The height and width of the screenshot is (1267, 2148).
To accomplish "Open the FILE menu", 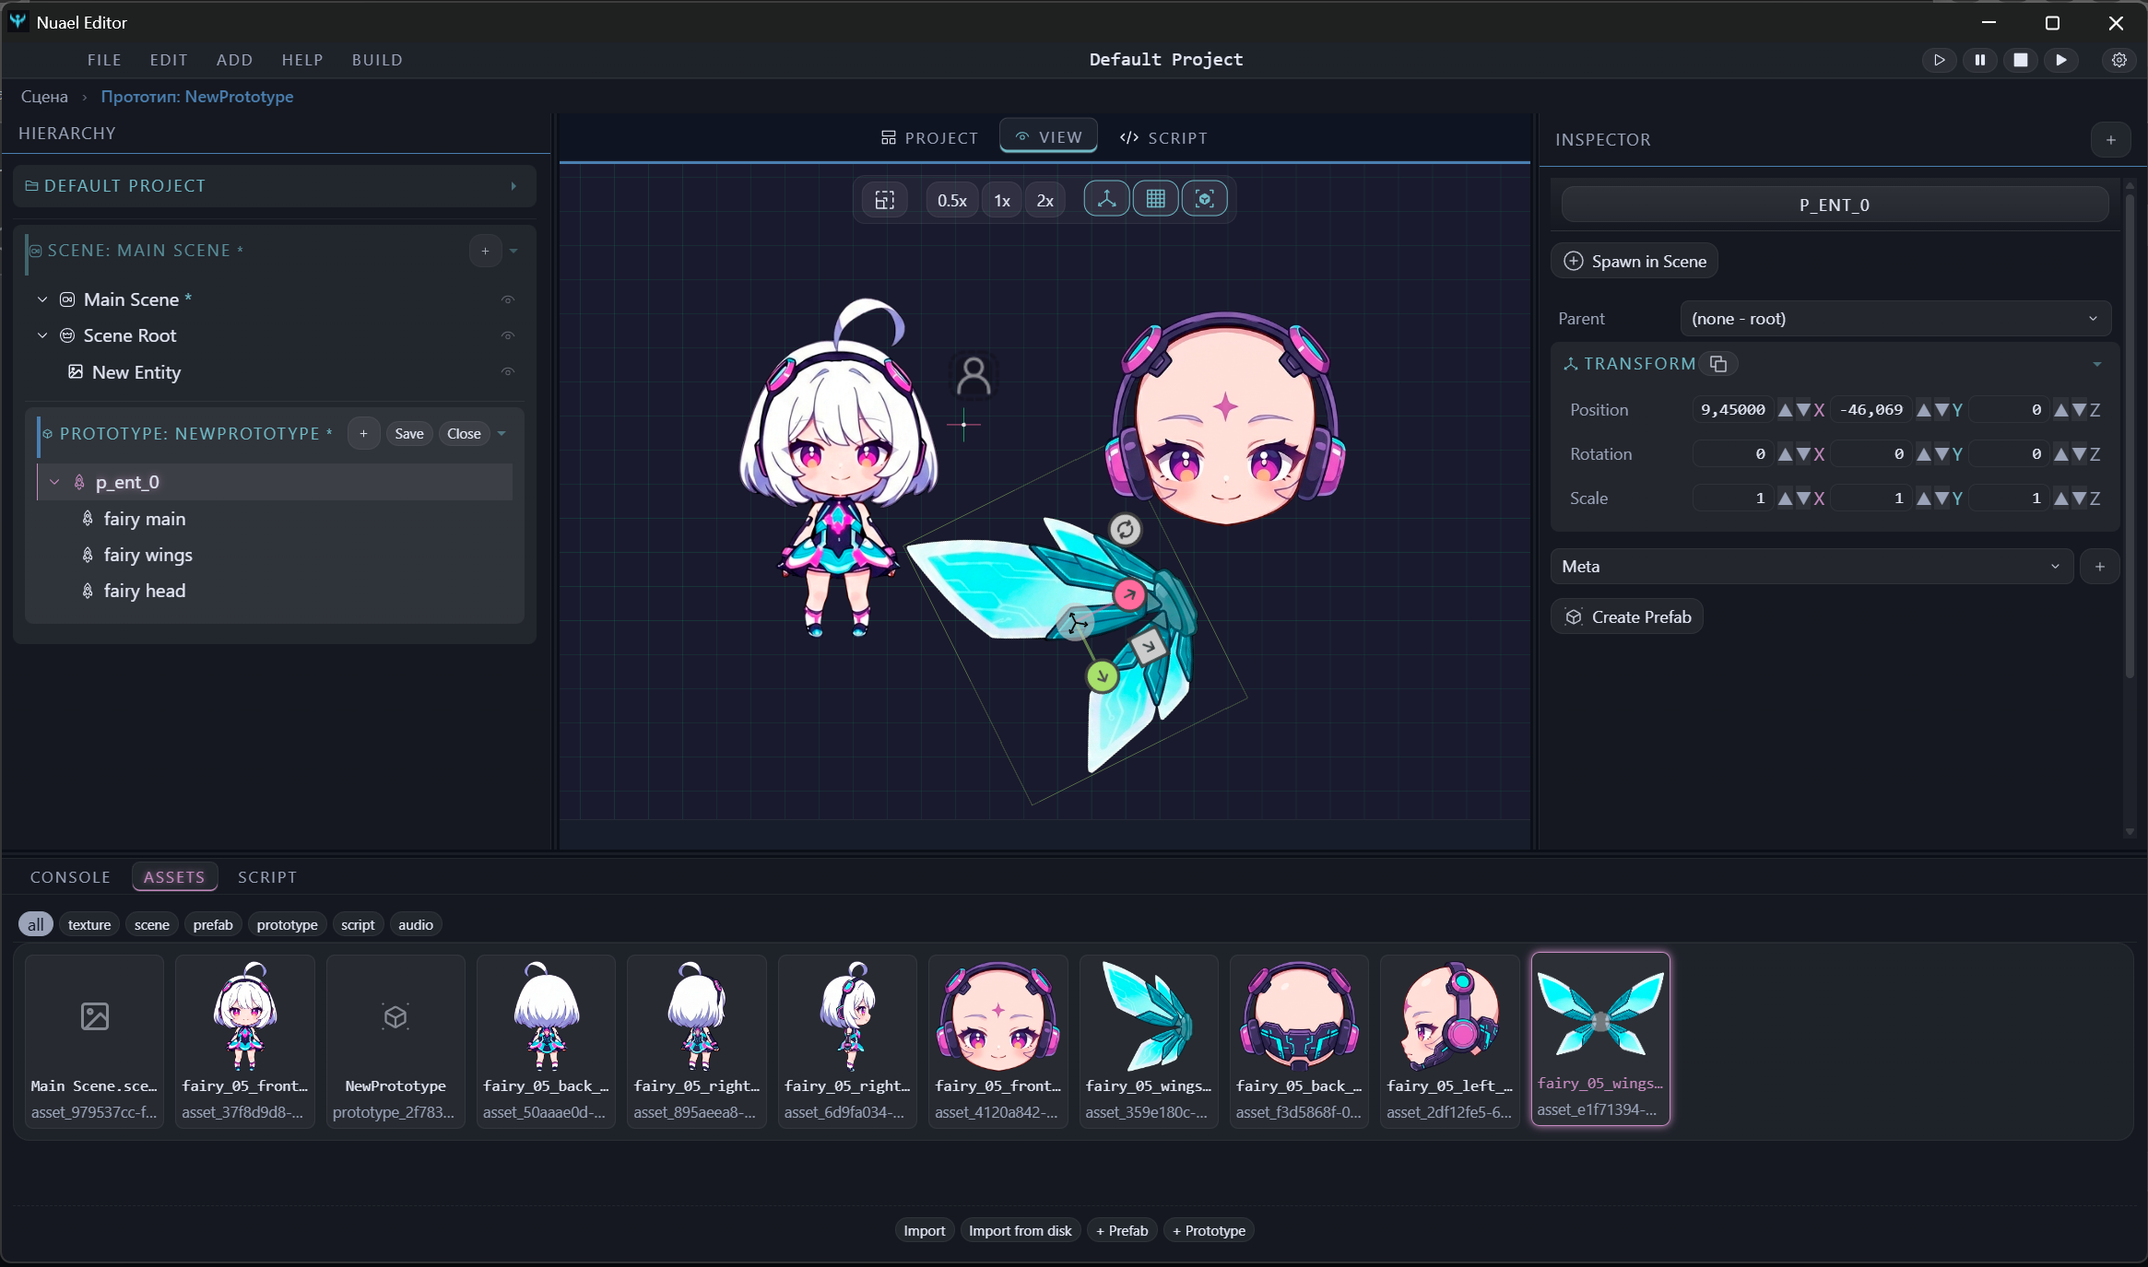I will [x=104, y=60].
